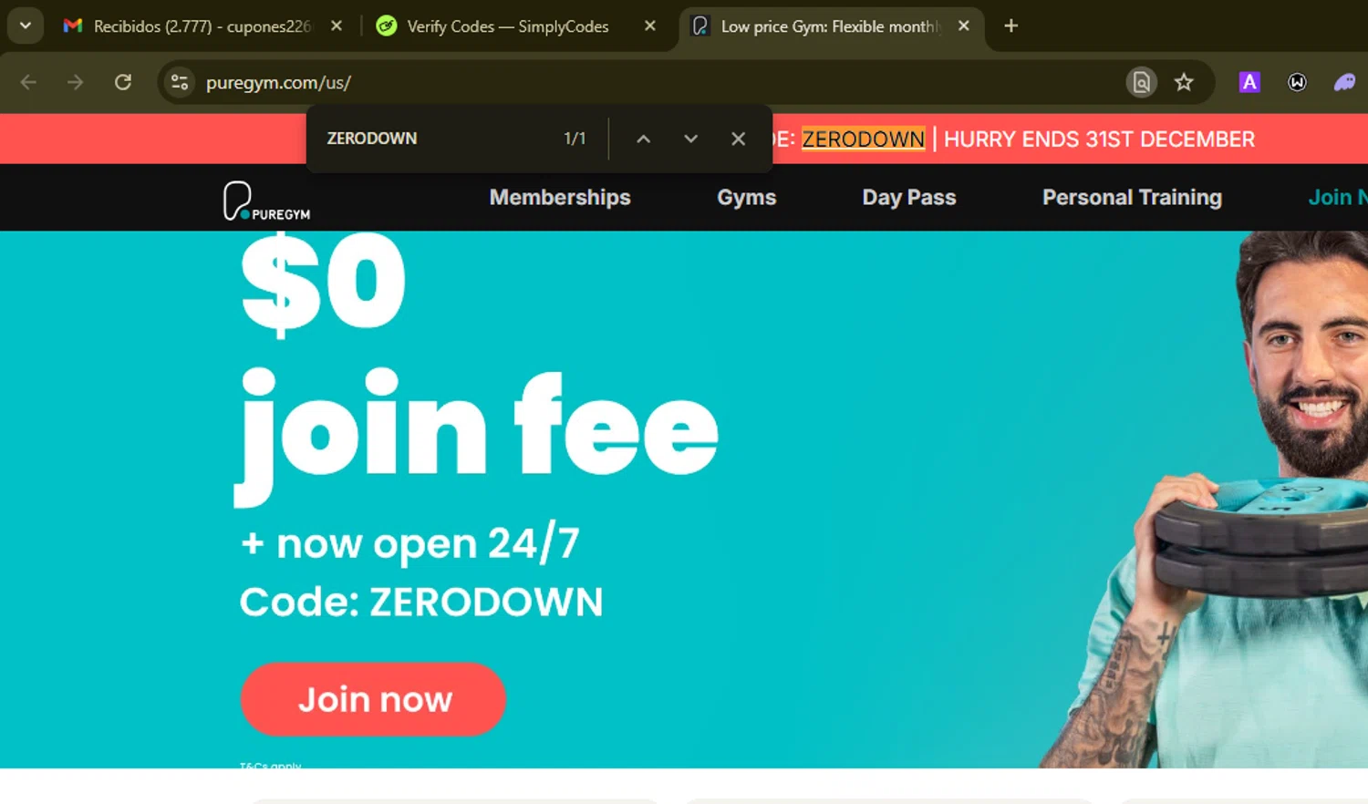Open the purple cloud extension icon
This screenshot has width=1368, height=804.
[x=1344, y=83]
